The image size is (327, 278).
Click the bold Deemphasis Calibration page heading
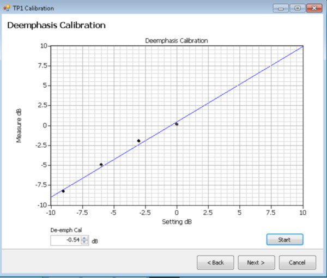click(x=56, y=25)
